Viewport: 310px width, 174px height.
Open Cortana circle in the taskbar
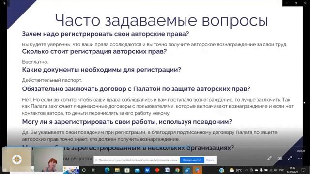(84, 170)
